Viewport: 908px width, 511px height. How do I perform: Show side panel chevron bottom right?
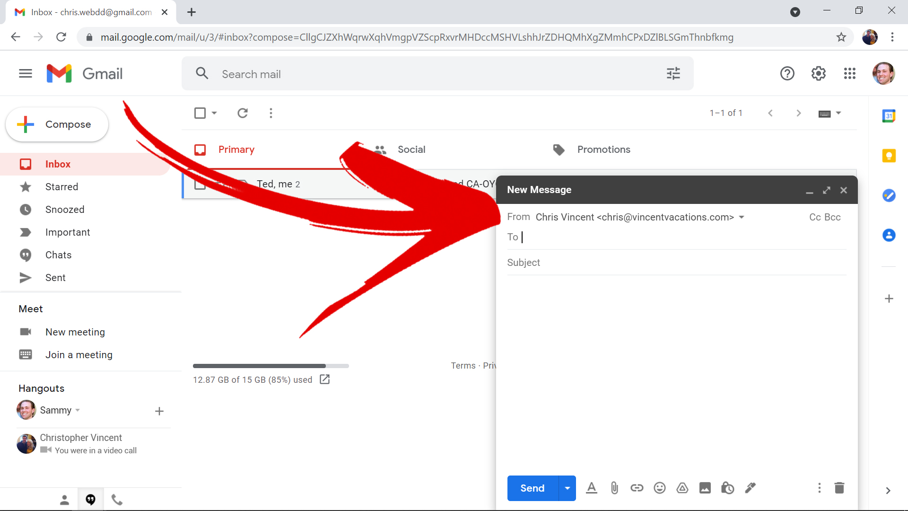(x=888, y=491)
